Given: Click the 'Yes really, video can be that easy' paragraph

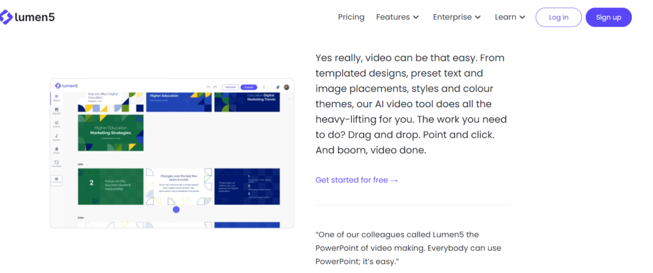Looking at the screenshot, I should click(411, 104).
